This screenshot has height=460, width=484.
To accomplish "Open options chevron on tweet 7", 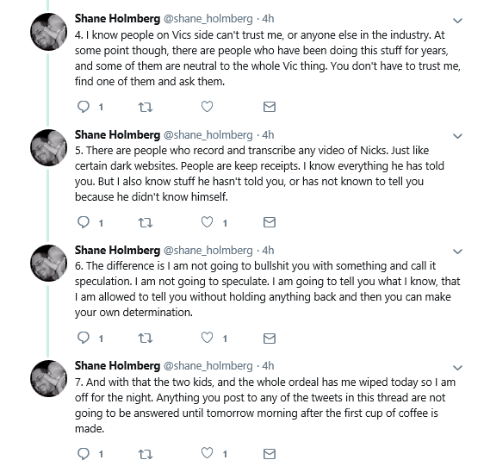I will coord(457,368).
